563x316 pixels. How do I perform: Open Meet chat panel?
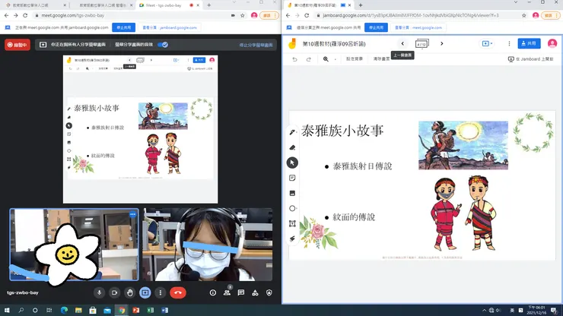click(x=241, y=293)
